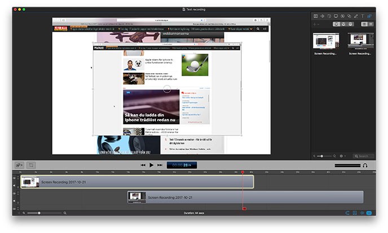Toggle visibility eye of the third track
388x233 pixels.
[14, 209]
